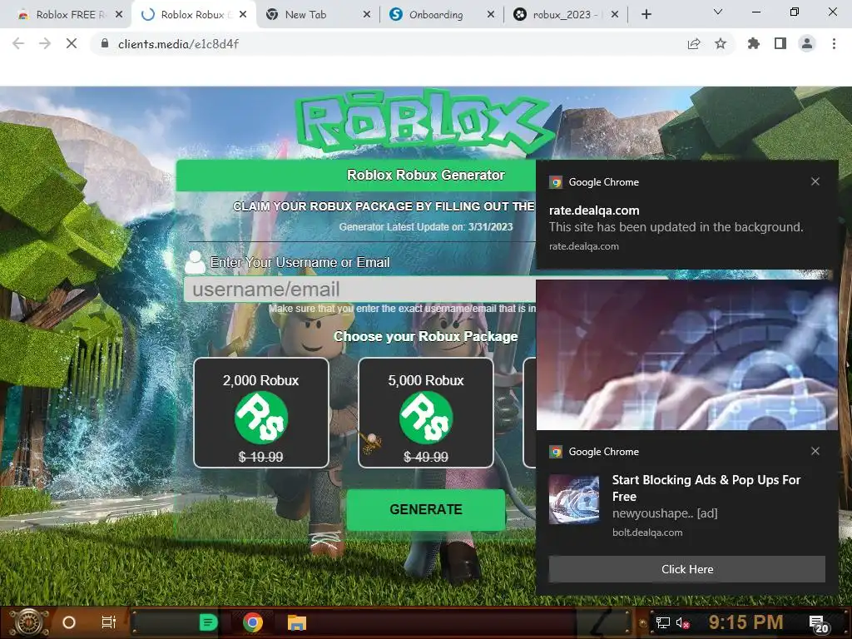Screen dimensions: 852x639
Task: Click the network tray icon
Action: tap(662, 622)
